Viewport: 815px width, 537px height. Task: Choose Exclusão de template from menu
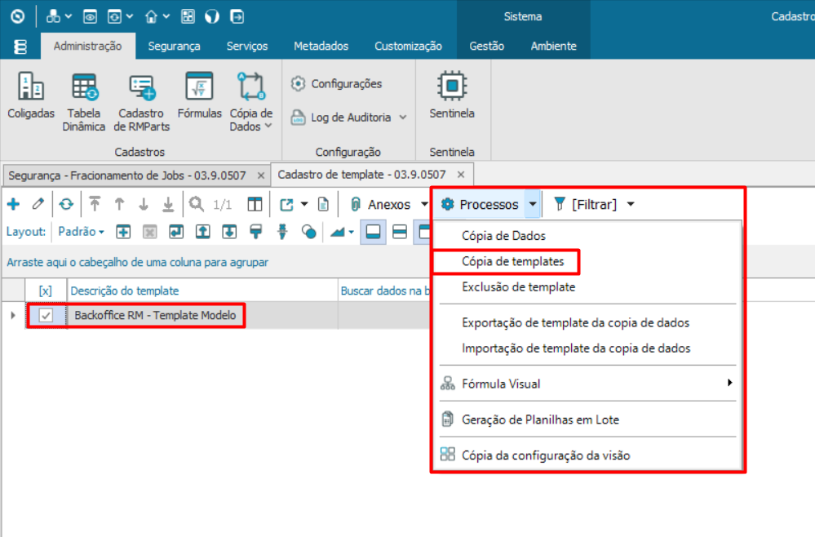518,287
